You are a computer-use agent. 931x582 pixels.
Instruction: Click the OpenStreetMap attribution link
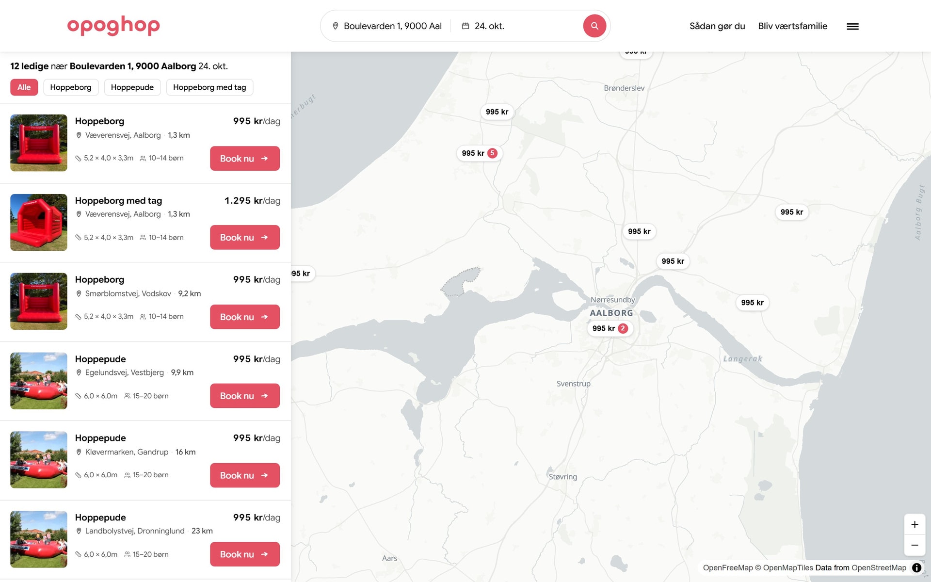879,567
